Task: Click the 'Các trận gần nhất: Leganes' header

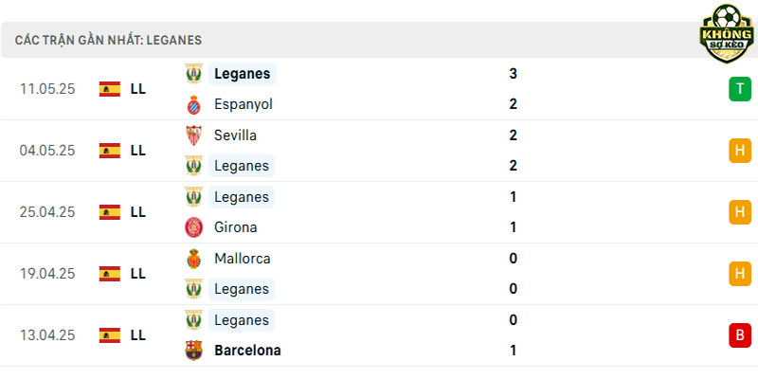Action: (108, 40)
